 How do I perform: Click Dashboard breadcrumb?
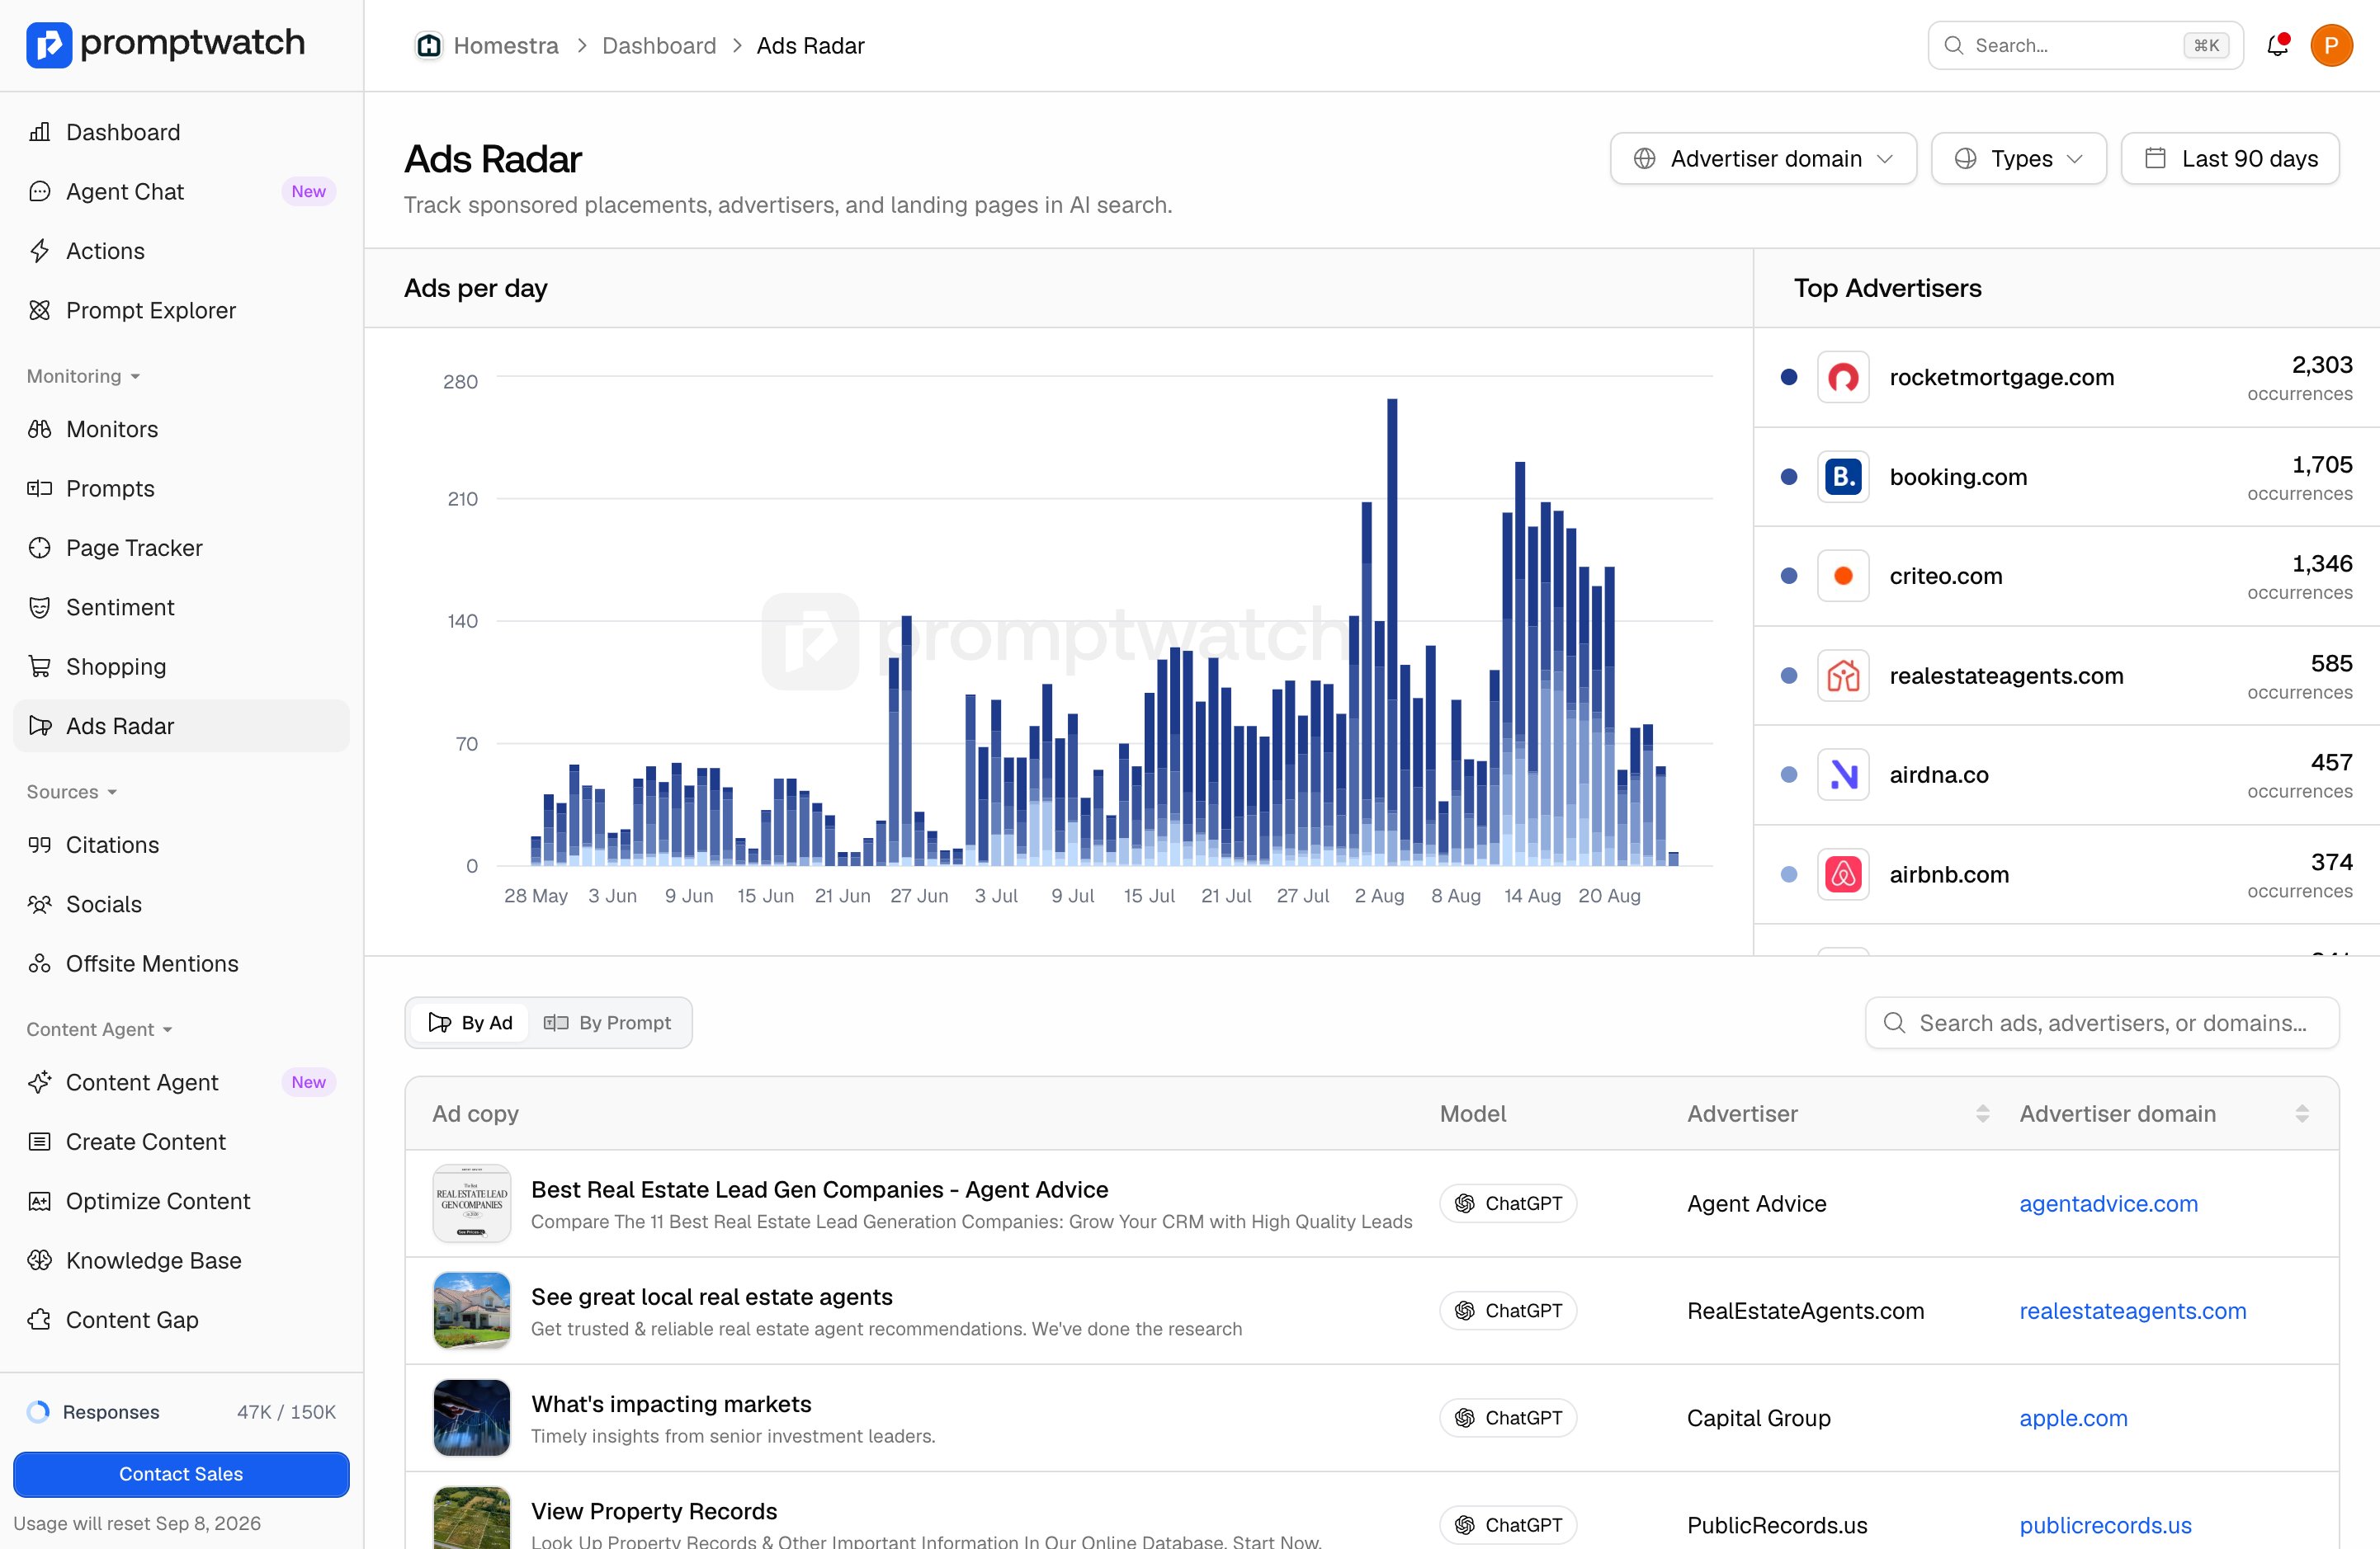[x=659, y=45]
